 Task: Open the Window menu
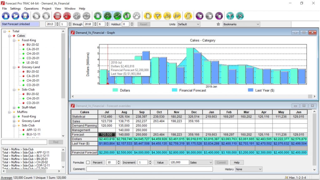click(x=70, y=8)
